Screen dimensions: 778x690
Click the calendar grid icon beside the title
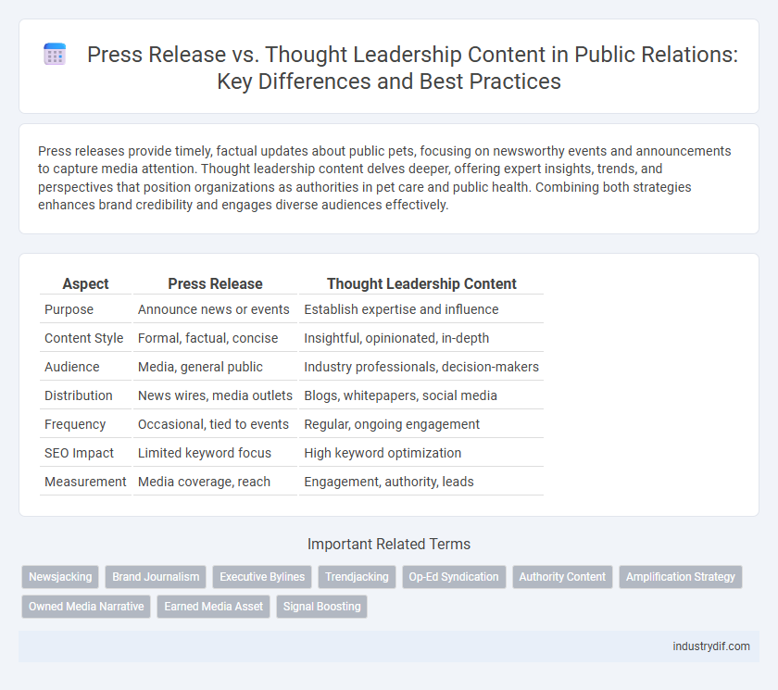pos(55,54)
